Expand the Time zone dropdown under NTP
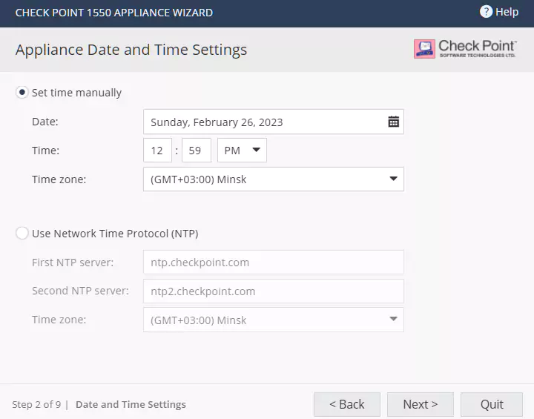The image size is (534, 419). 273,320
